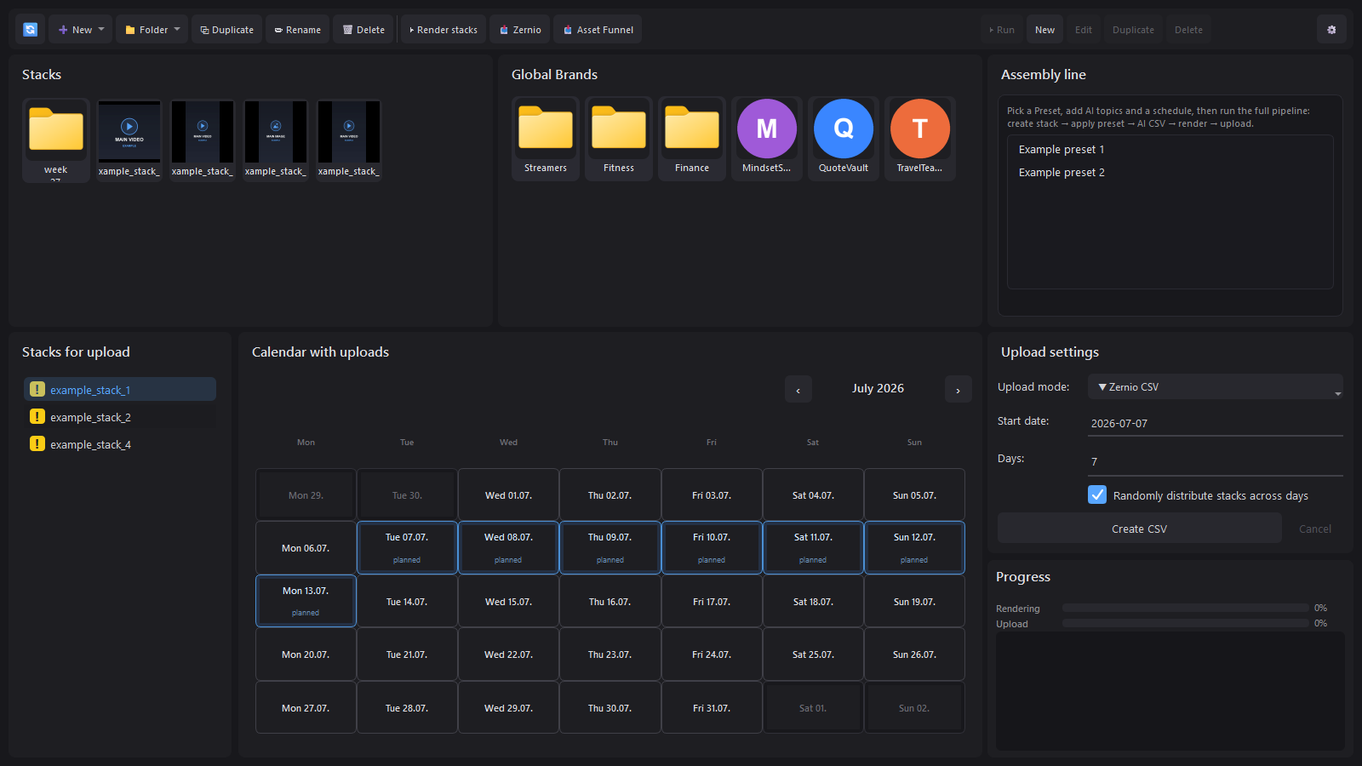Open settings via the gear icon
This screenshot has height=766, width=1362.
(1331, 30)
